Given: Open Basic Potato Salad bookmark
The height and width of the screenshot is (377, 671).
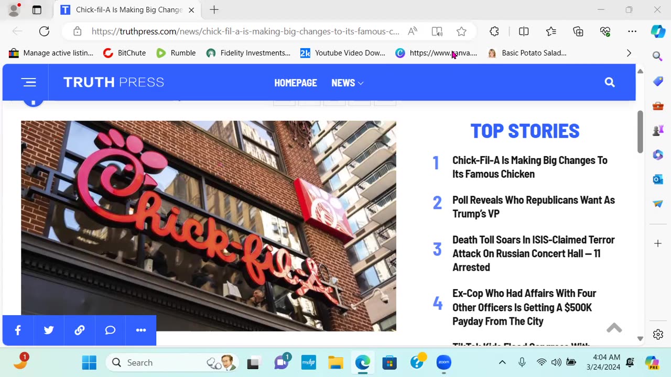Looking at the screenshot, I should coord(527,53).
